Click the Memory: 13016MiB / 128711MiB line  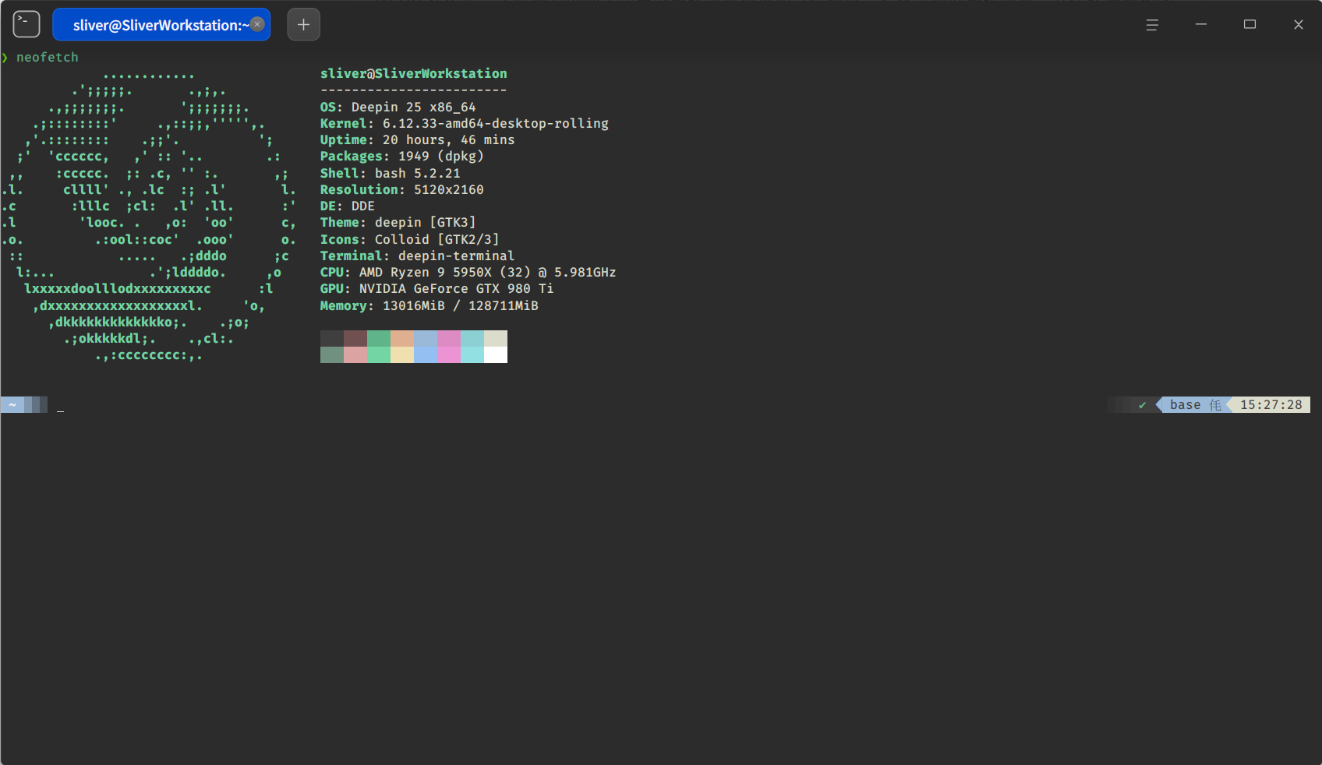click(x=429, y=306)
